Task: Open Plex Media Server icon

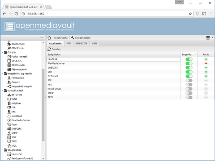Action: [x=9, y=120]
